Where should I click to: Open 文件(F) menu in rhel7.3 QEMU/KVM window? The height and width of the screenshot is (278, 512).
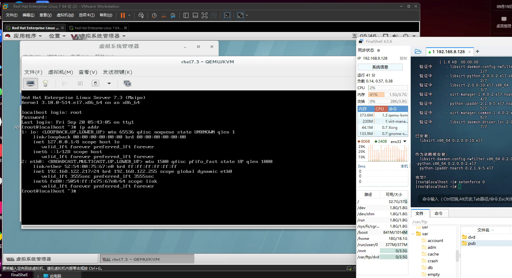point(33,72)
